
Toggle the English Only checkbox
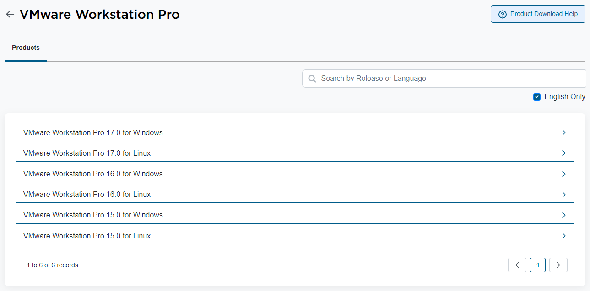click(537, 97)
